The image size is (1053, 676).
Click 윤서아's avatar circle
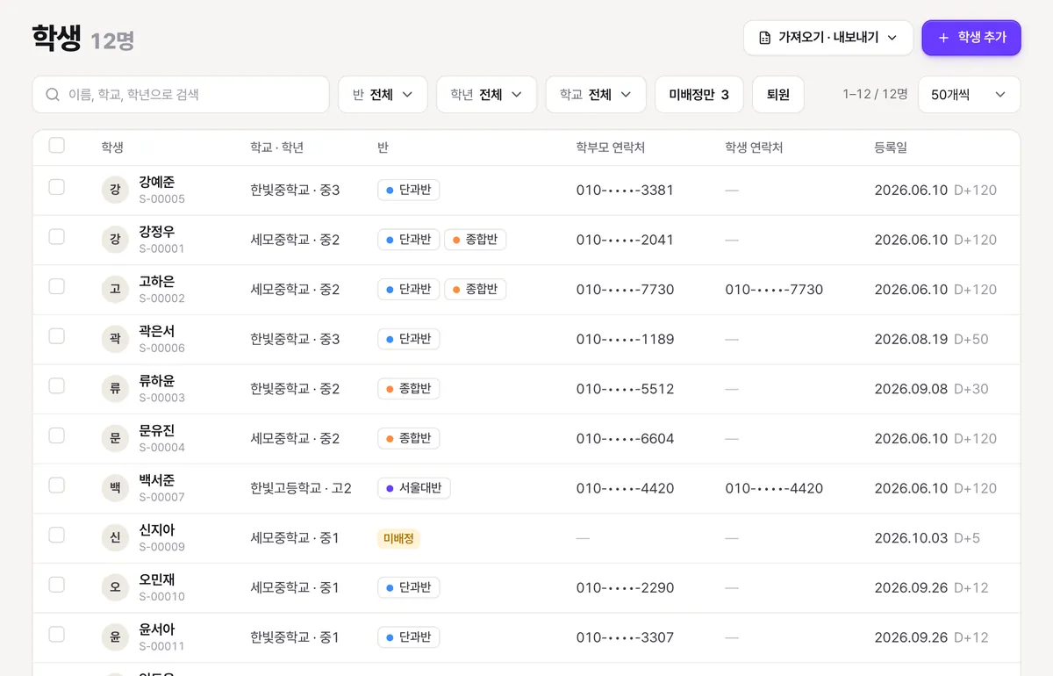(x=115, y=636)
